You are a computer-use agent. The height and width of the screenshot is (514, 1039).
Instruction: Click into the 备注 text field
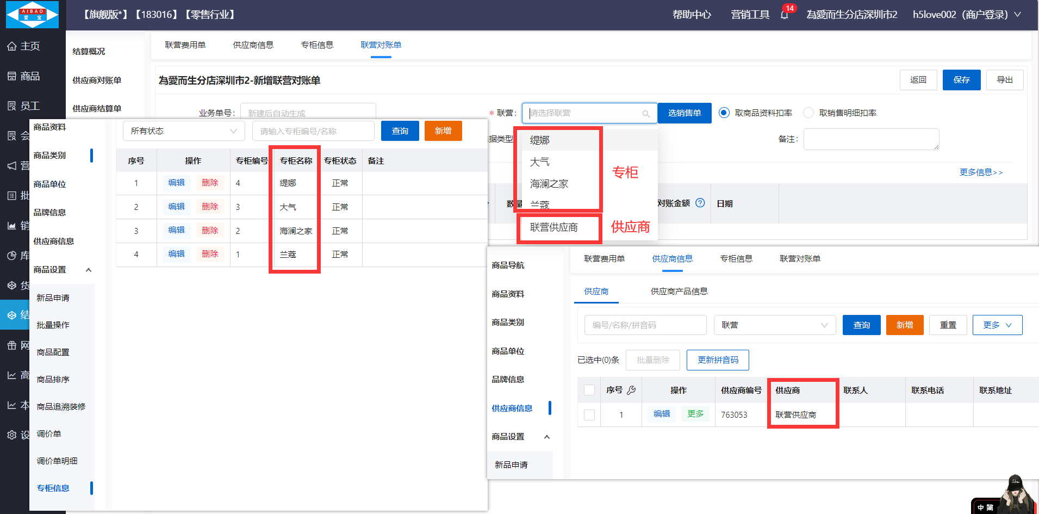tap(870, 139)
